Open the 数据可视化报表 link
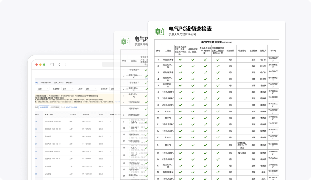 click(x=71, y=107)
